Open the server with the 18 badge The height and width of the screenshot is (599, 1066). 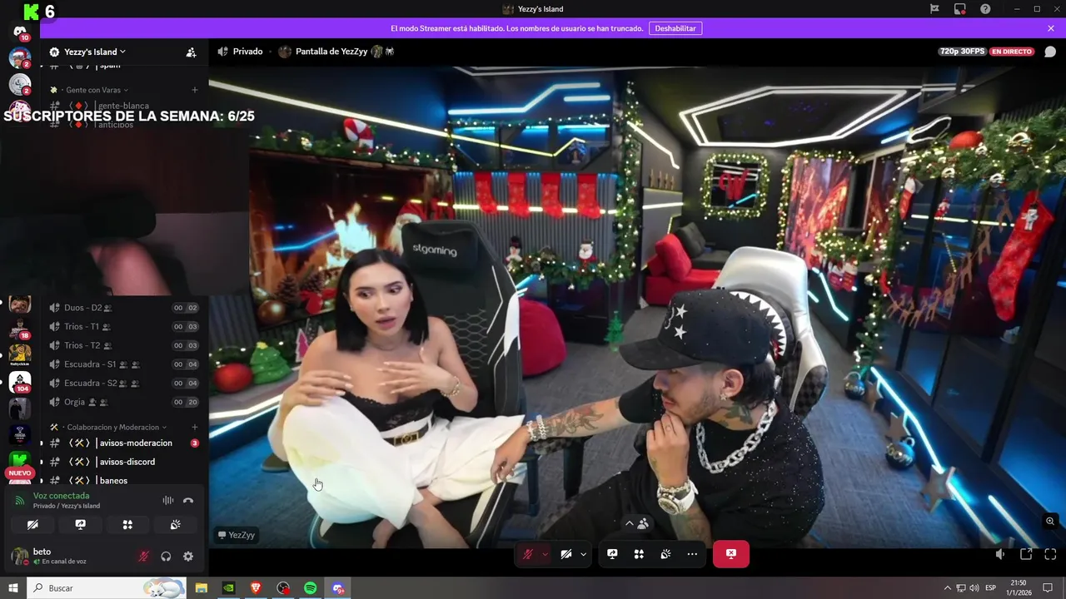click(x=20, y=329)
